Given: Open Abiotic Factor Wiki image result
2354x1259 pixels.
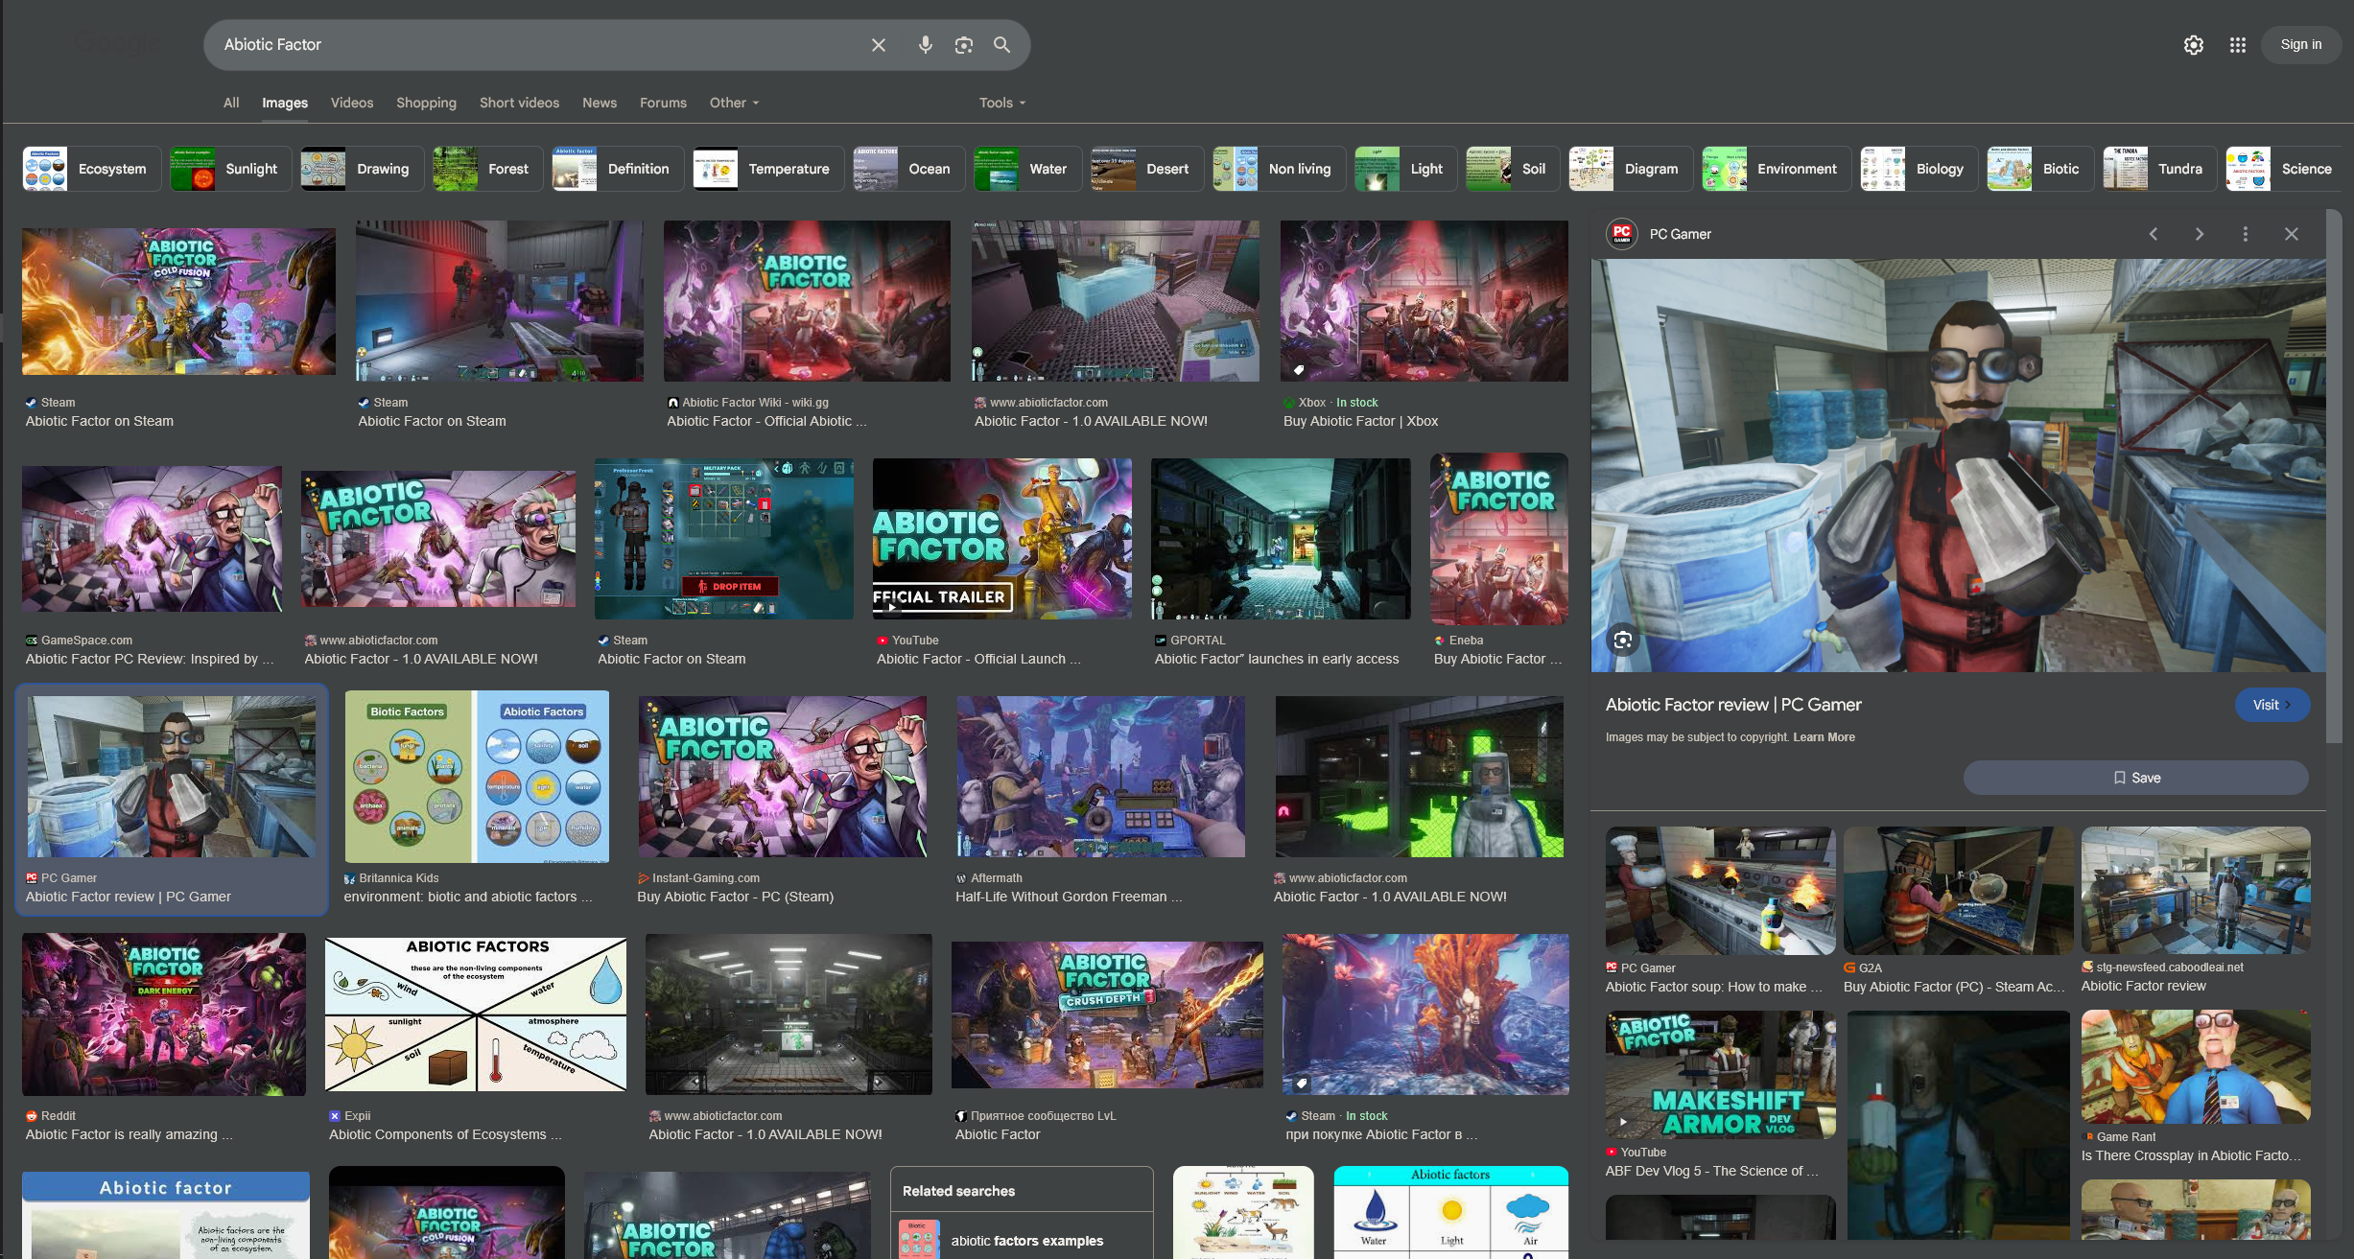Looking at the screenshot, I should [x=807, y=301].
